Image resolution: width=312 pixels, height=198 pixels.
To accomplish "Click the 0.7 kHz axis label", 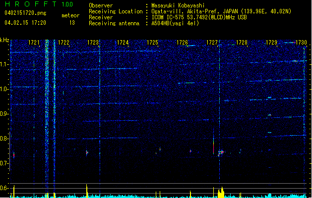I will click(4, 163).
